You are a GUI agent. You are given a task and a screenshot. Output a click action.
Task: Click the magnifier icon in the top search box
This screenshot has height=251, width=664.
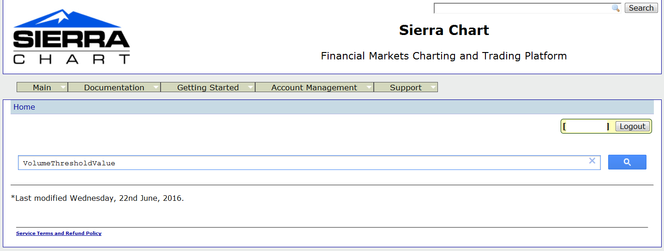click(x=616, y=8)
